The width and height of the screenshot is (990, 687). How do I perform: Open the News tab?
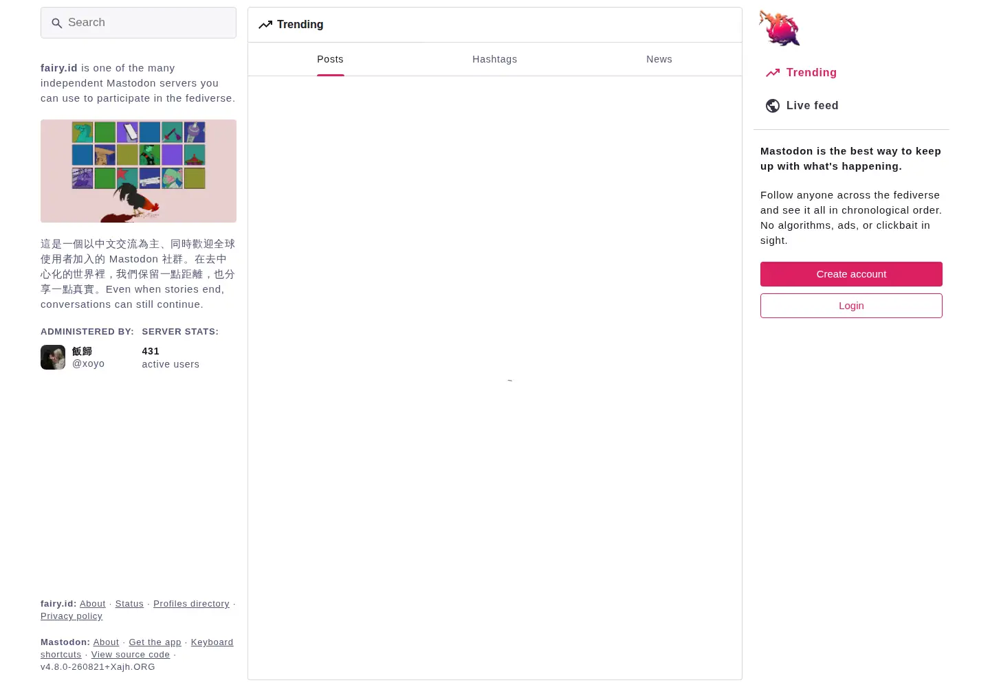click(x=659, y=59)
